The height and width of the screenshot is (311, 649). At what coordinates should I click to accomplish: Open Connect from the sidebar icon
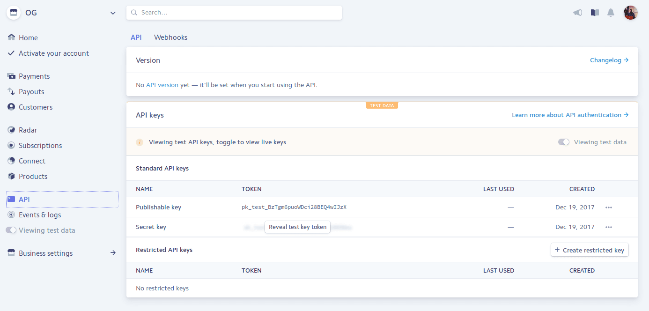click(x=11, y=161)
